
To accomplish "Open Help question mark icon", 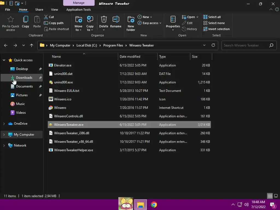I will [x=277, y=10].
